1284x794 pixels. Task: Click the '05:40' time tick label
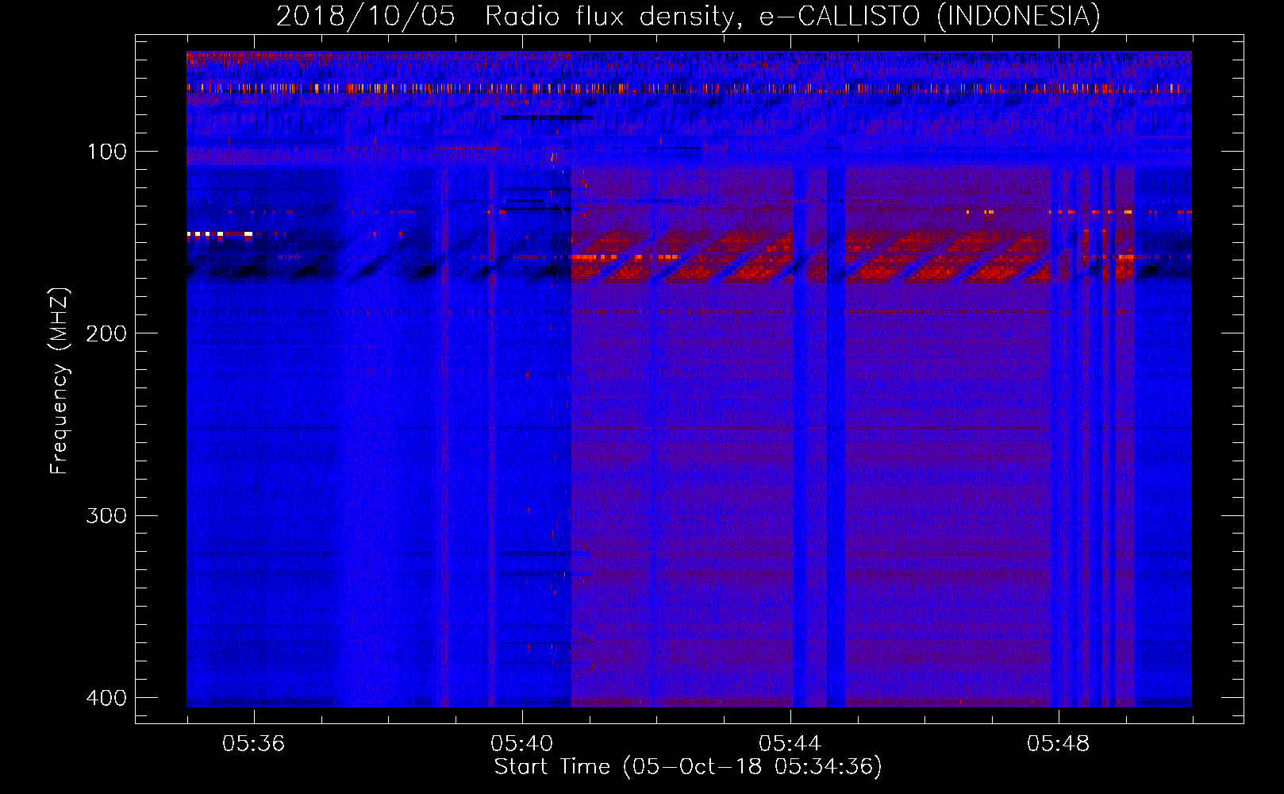click(522, 744)
